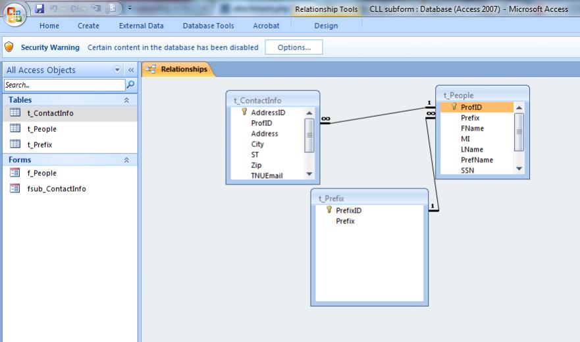The height and width of the screenshot is (342, 580).
Task: Click into the navigation Search box
Action: pos(65,85)
